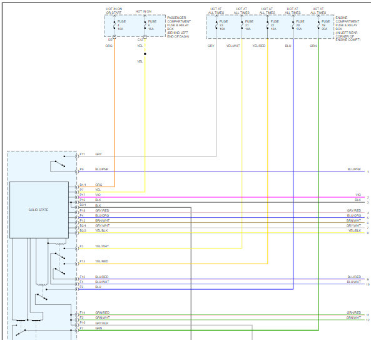Click the BLU/RED label at connector reference 9
Image resolution: width=371 pixels, height=340 pixels.
(x=354, y=277)
